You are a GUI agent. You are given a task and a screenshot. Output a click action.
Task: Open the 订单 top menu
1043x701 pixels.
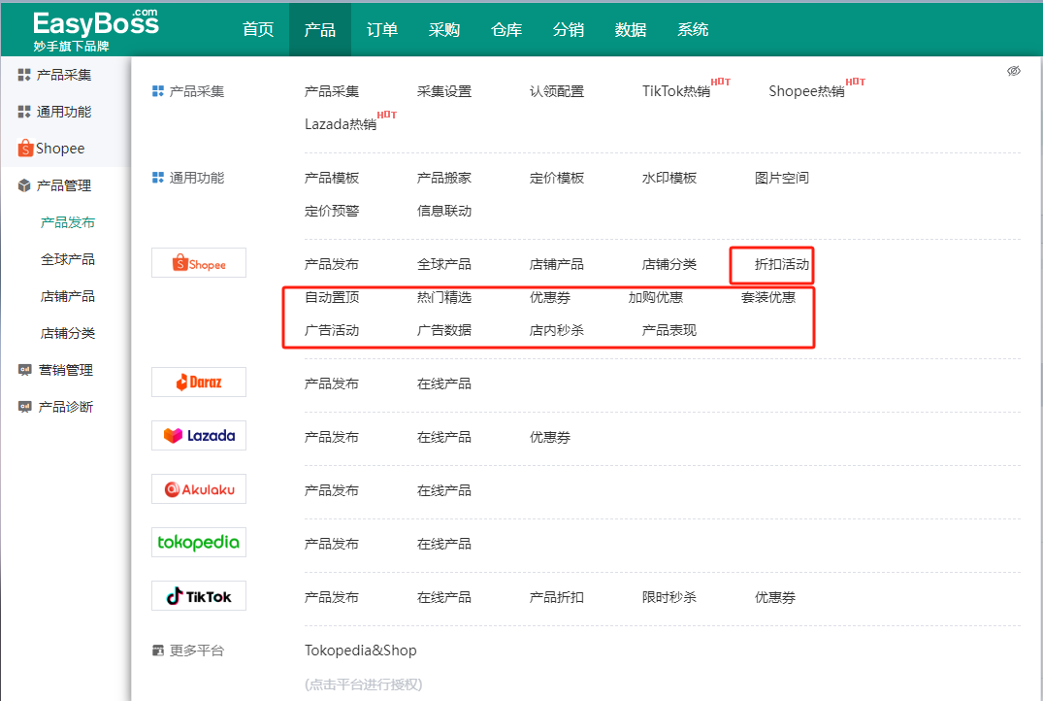[x=382, y=30]
